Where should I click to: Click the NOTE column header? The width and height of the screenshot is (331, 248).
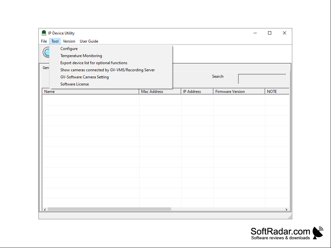[277, 92]
